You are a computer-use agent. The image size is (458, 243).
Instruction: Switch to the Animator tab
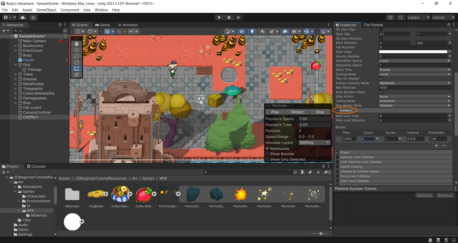(127, 25)
